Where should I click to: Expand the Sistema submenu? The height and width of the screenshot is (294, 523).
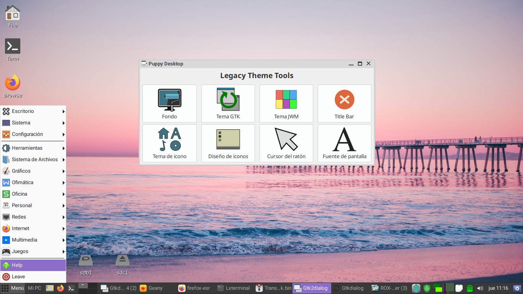(33, 123)
